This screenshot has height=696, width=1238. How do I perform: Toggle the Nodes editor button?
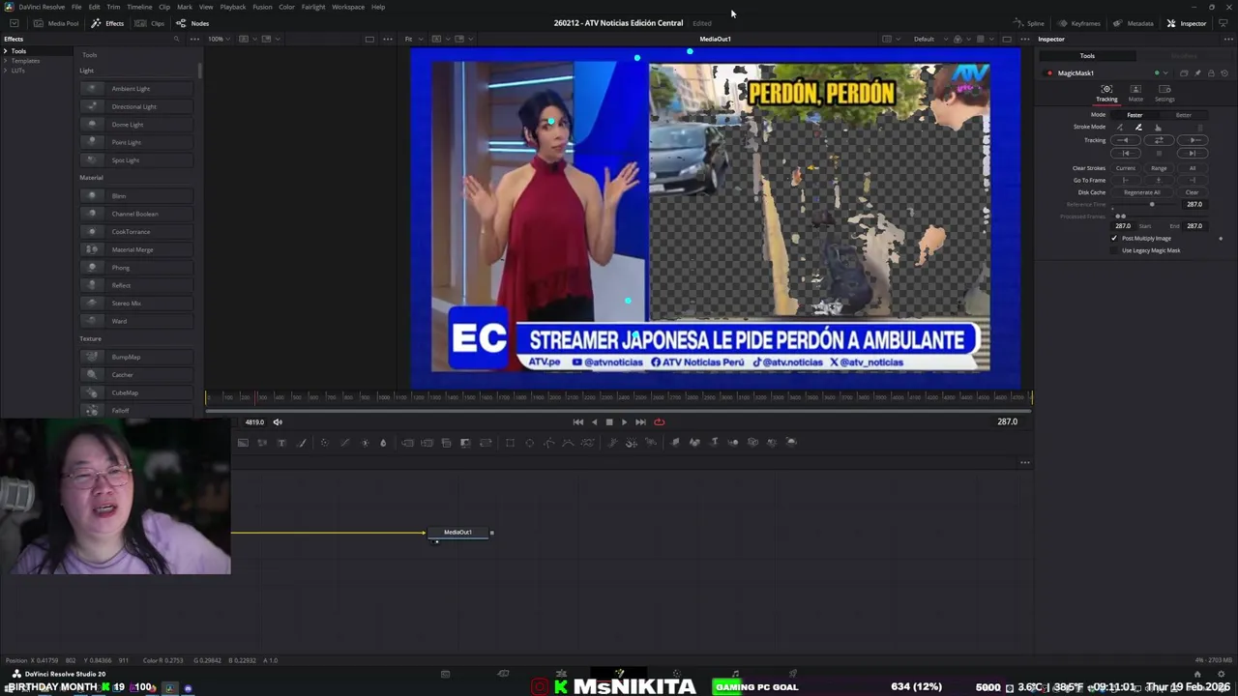click(x=192, y=23)
